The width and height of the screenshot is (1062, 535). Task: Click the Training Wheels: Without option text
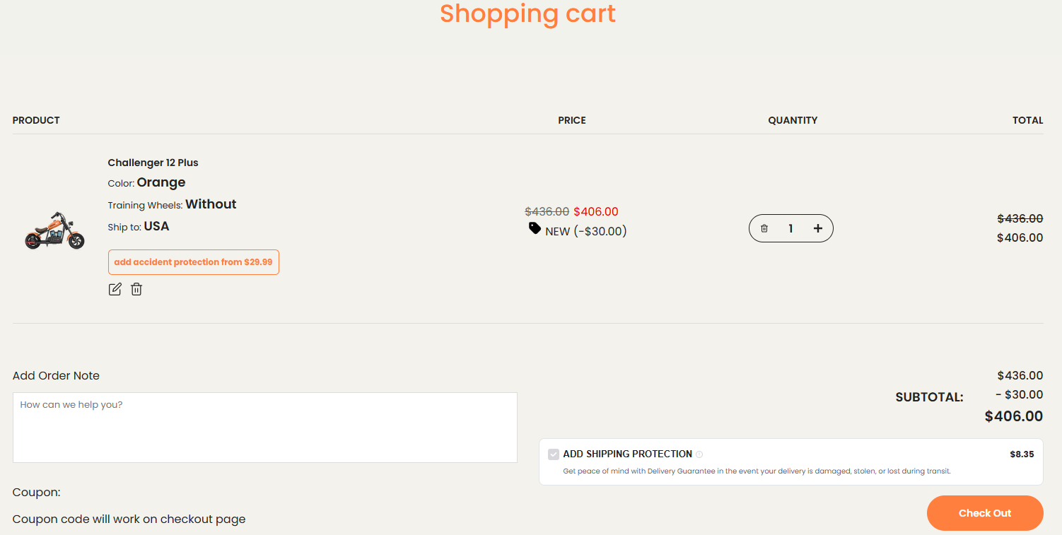point(172,204)
